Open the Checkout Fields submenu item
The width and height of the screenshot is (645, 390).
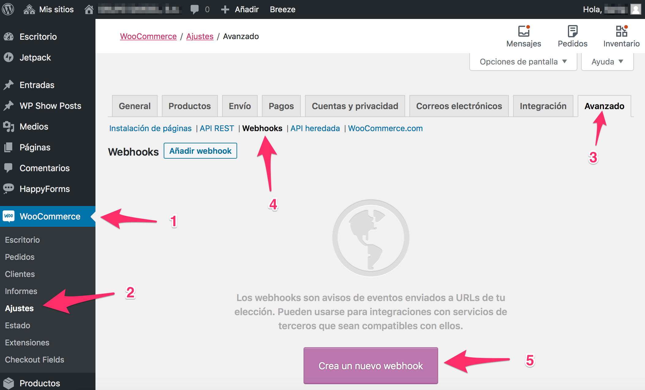35,360
